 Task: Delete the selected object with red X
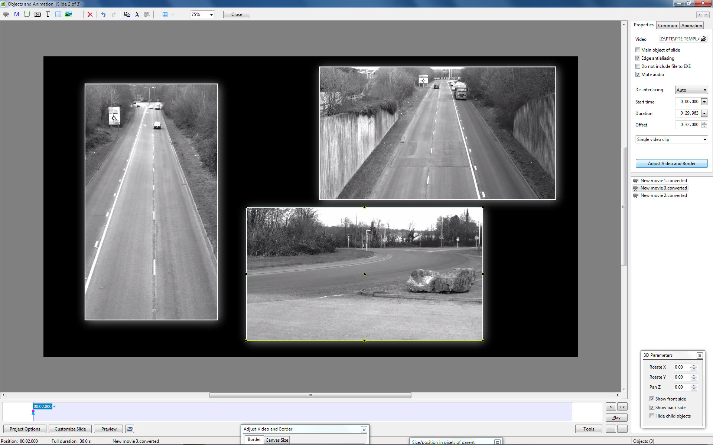pos(90,14)
